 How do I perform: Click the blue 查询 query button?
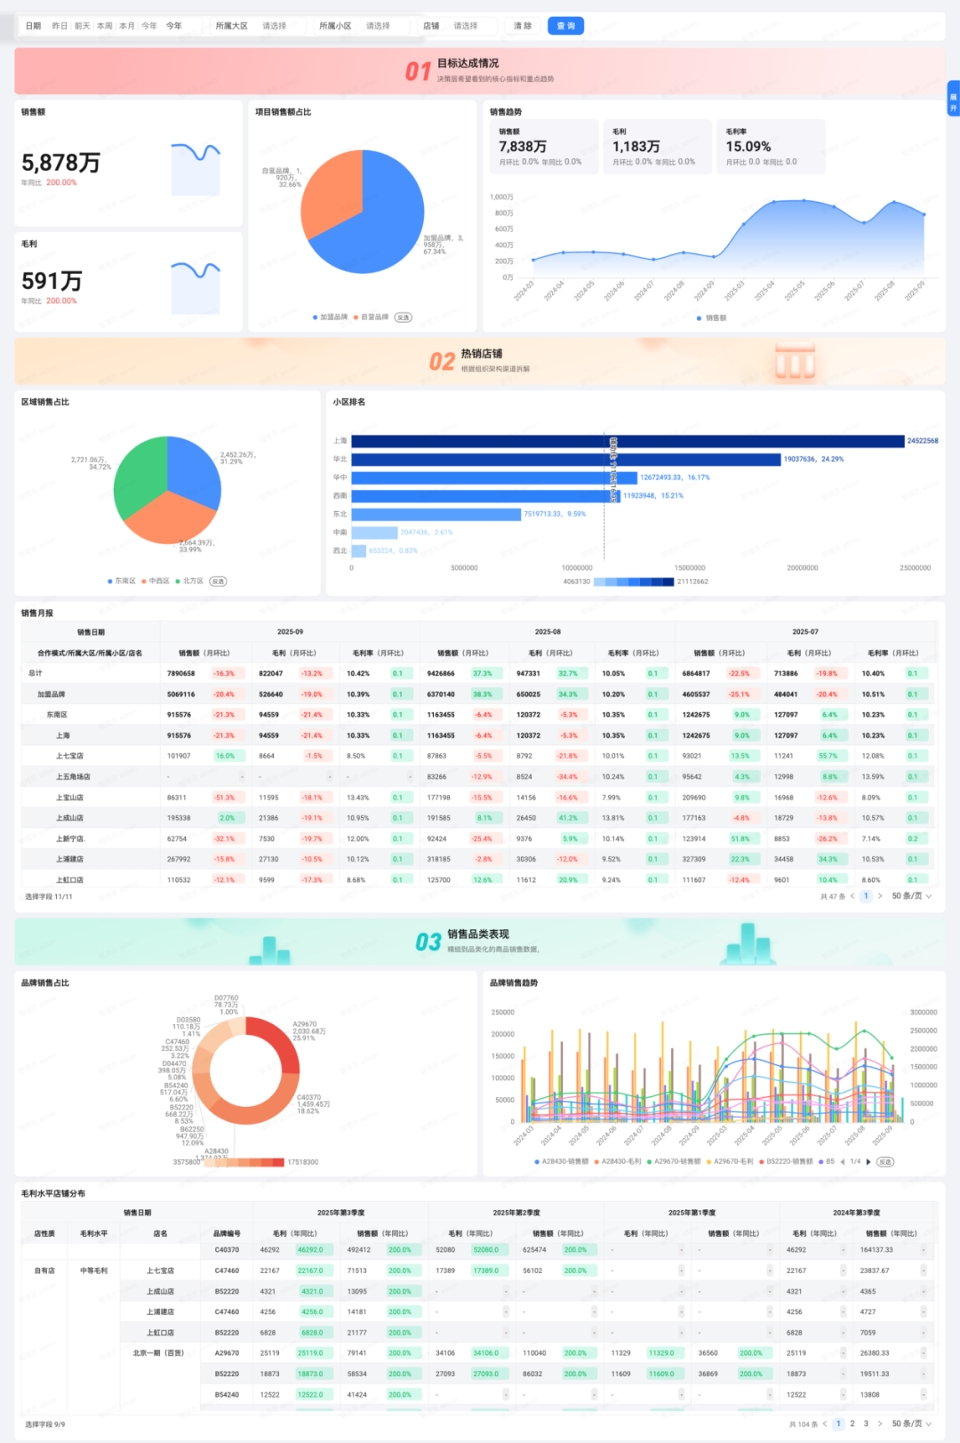tap(565, 26)
